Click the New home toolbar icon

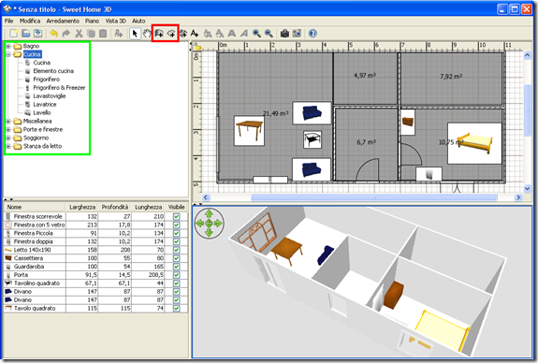14,34
